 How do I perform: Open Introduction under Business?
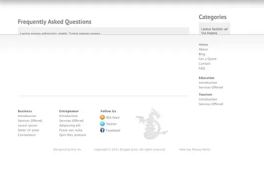[x=27, y=116]
